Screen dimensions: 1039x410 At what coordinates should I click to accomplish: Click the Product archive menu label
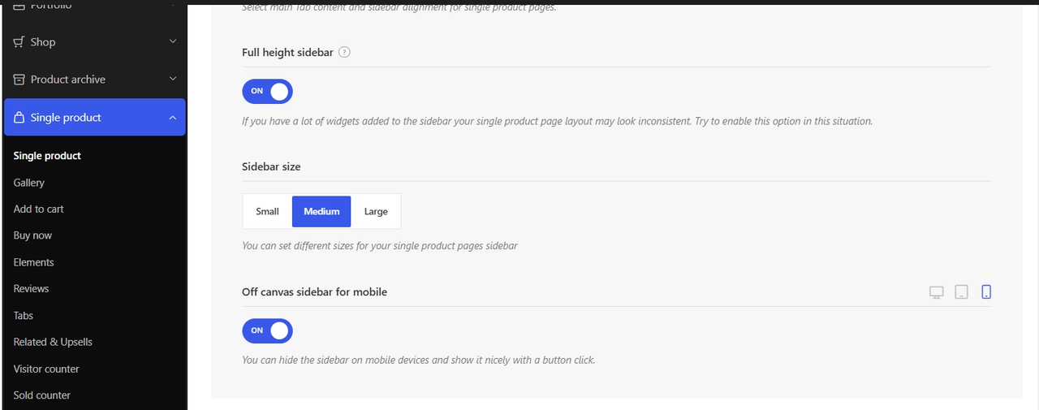click(x=68, y=79)
